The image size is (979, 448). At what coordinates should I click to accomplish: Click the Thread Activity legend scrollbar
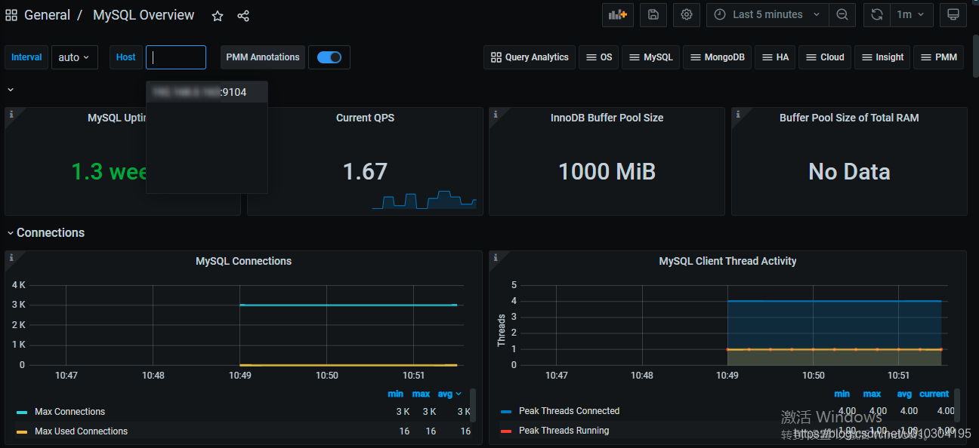click(957, 405)
